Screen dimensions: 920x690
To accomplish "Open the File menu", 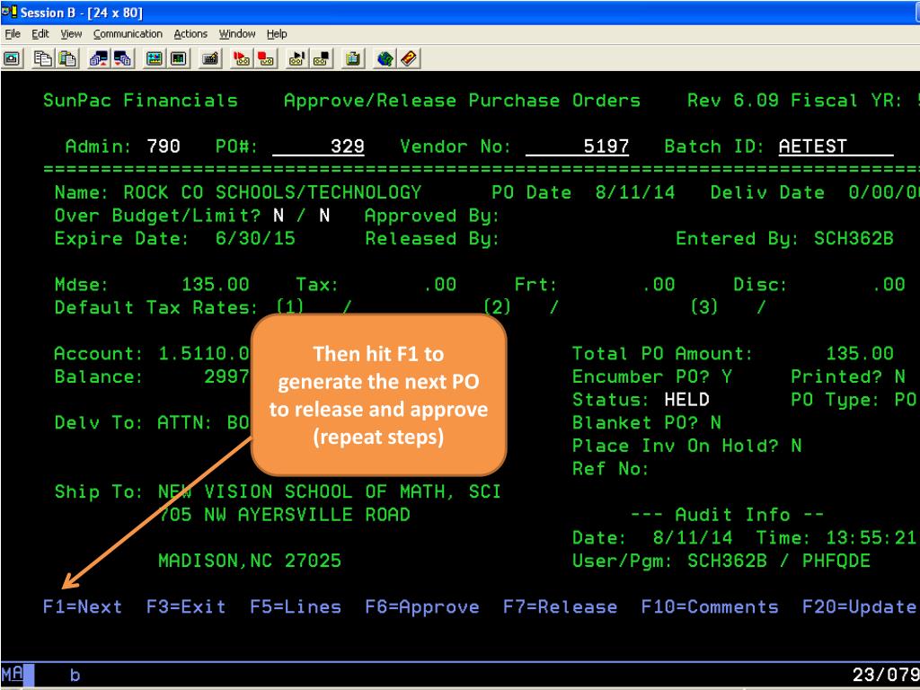I will tap(13, 34).
